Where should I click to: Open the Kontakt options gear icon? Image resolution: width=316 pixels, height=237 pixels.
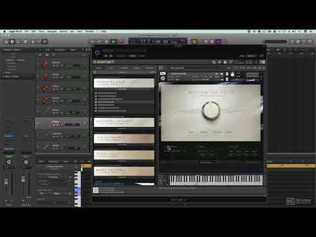tap(219, 62)
